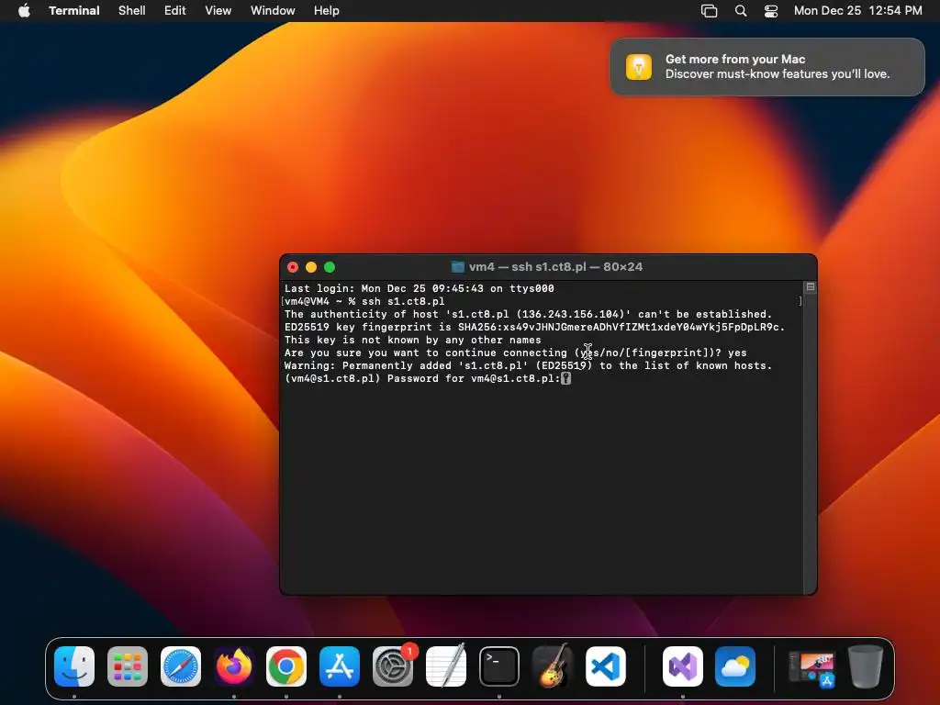The height and width of the screenshot is (705, 940).
Task: Open Control Center in the menu bar
Action: pos(771,11)
